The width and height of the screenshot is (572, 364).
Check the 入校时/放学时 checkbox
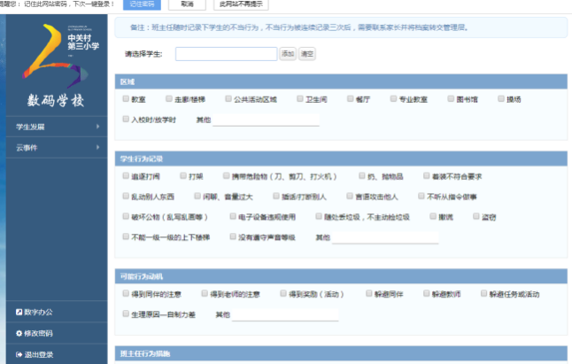[x=126, y=119]
